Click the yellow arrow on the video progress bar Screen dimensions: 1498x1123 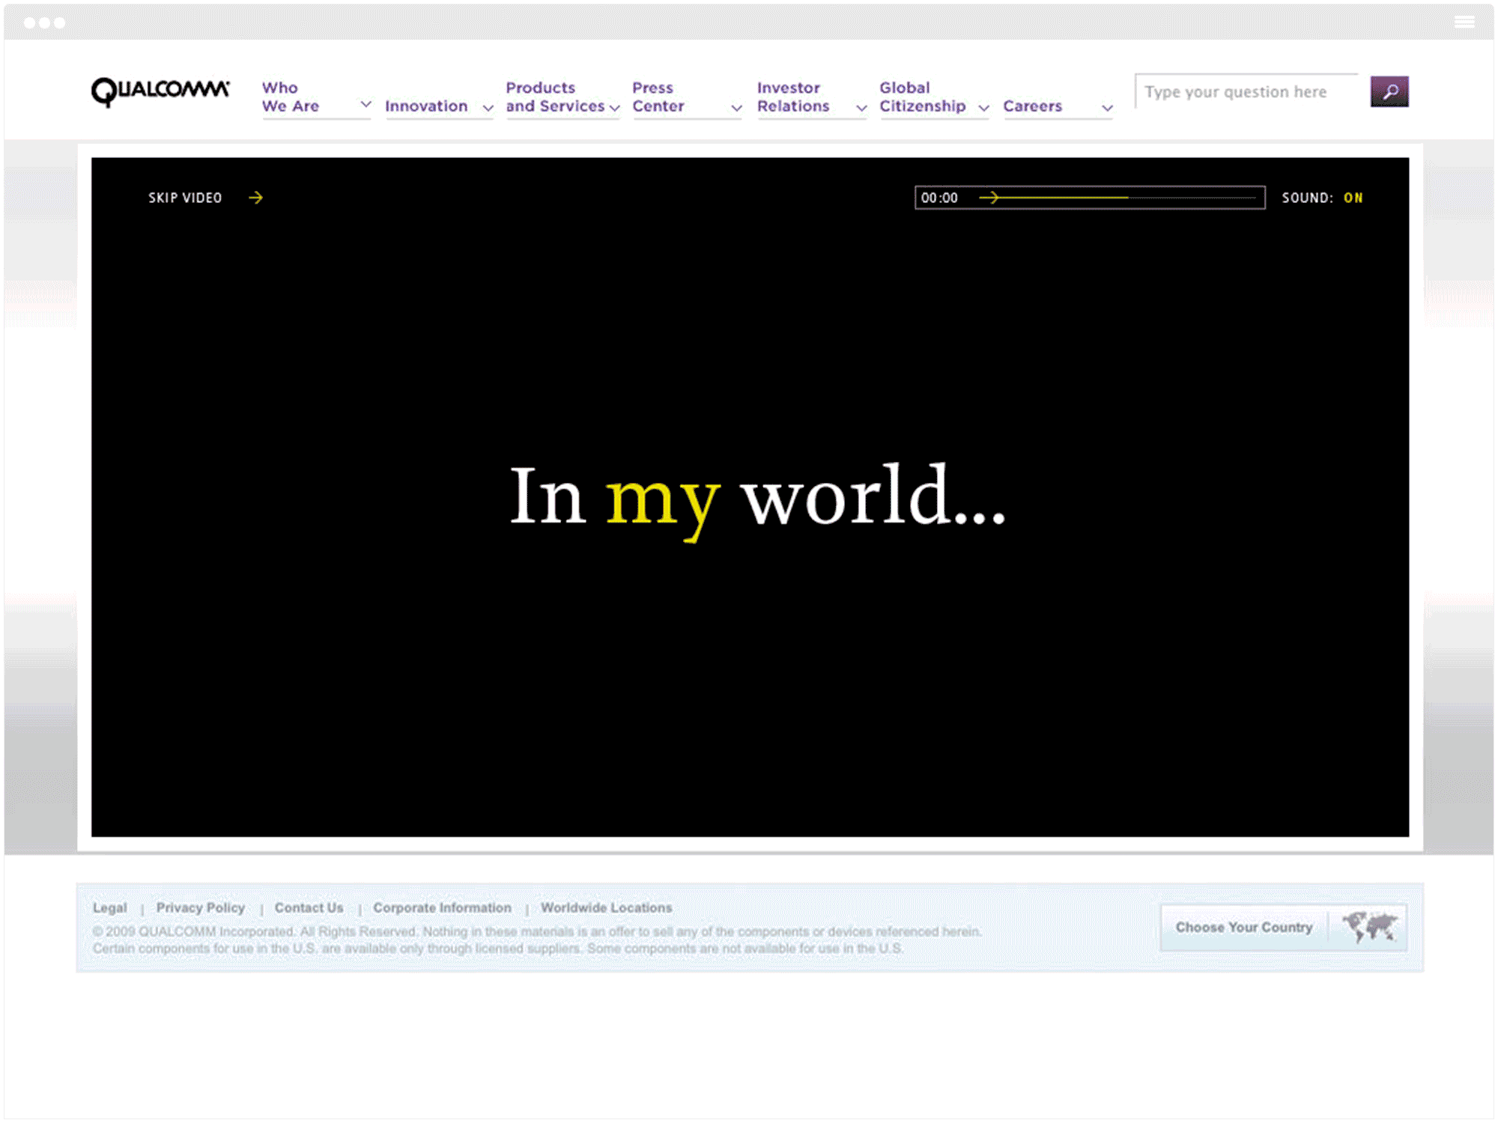(992, 197)
